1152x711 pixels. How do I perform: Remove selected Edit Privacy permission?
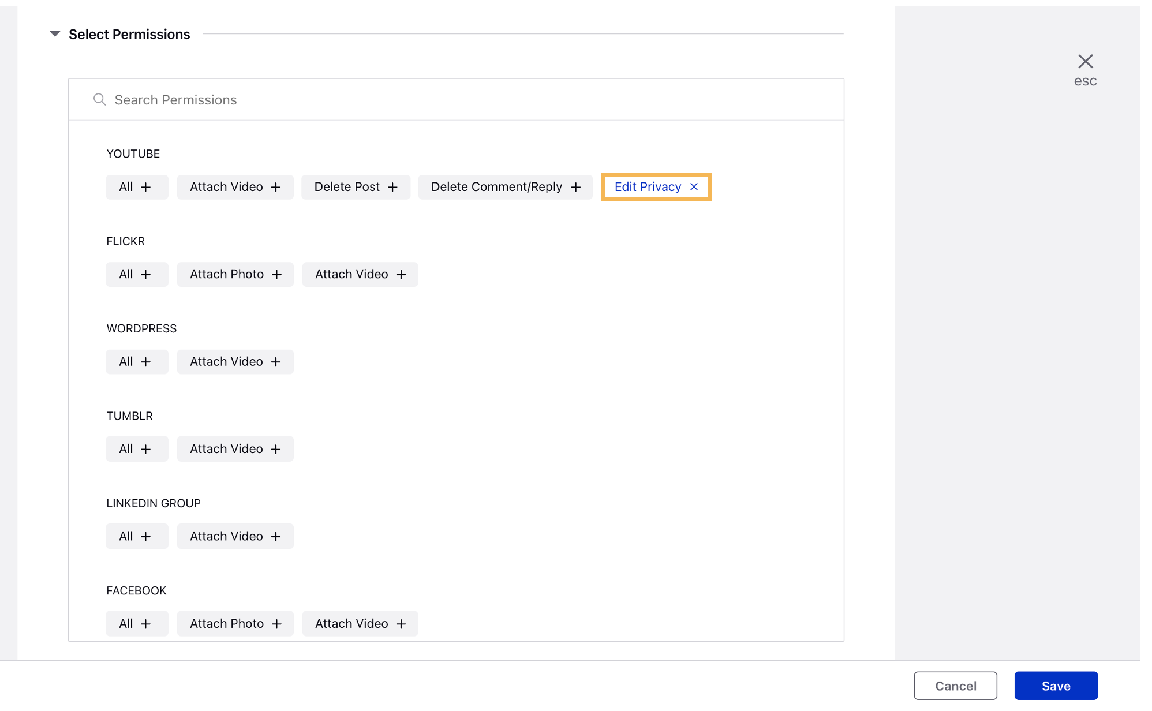694,187
